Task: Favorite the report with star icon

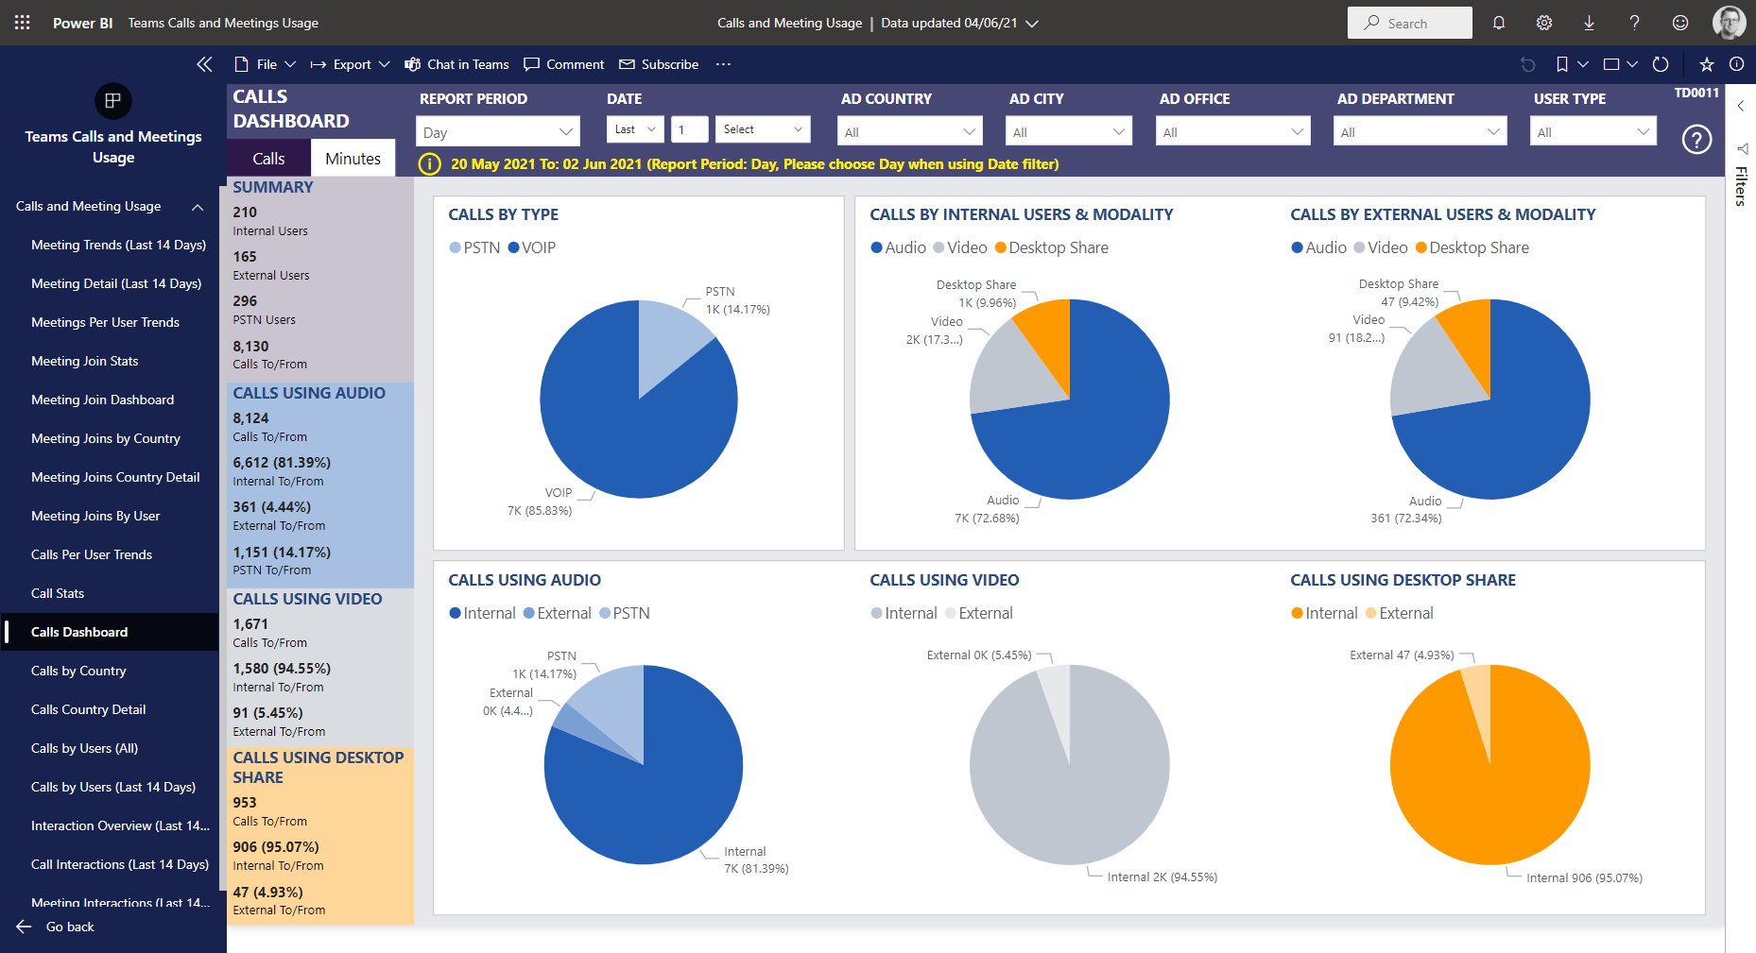Action: [x=1707, y=64]
